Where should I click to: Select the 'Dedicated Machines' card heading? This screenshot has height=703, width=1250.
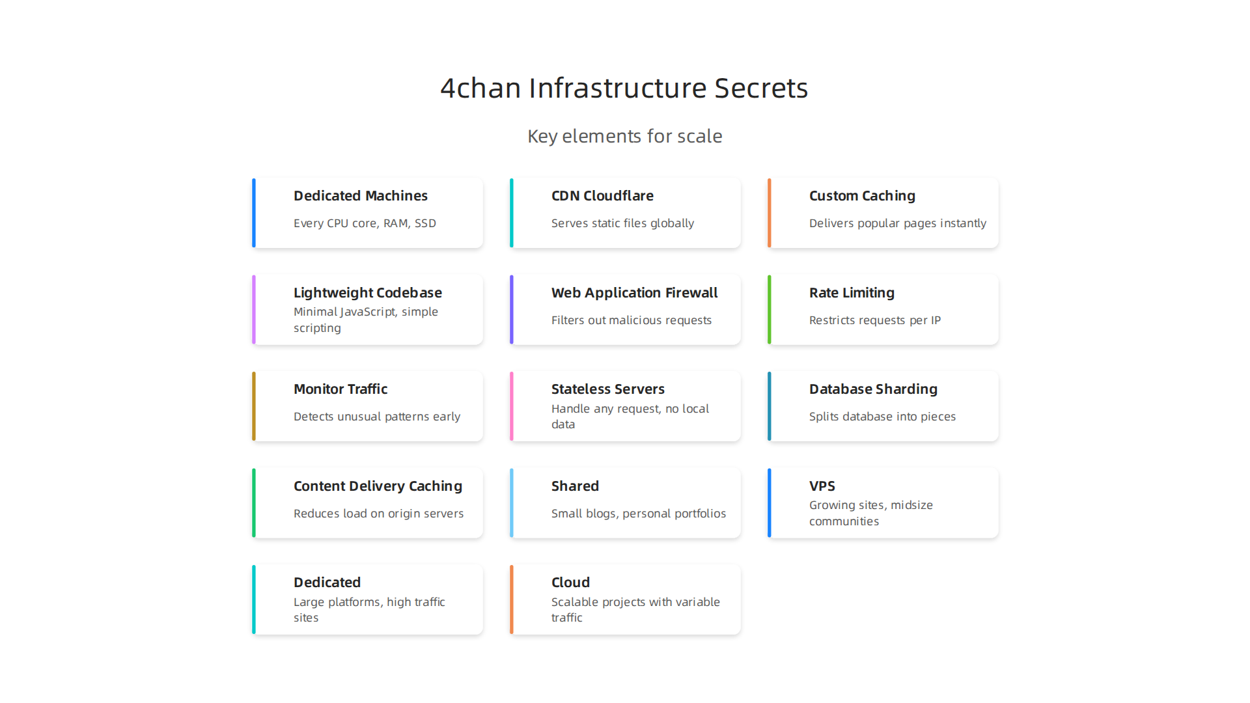[x=361, y=196]
